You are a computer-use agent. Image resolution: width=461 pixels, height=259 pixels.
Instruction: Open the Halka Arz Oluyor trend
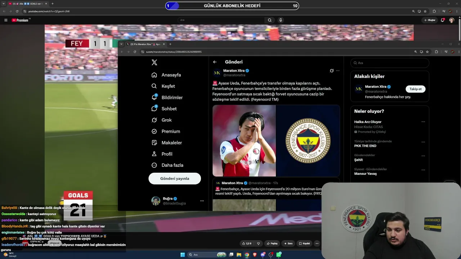(368, 122)
